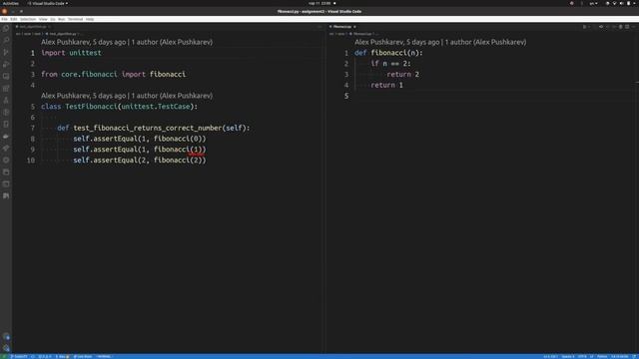Run the Python file with the play icon
The width and height of the screenshot is (639, 359).
coord(584,27)
